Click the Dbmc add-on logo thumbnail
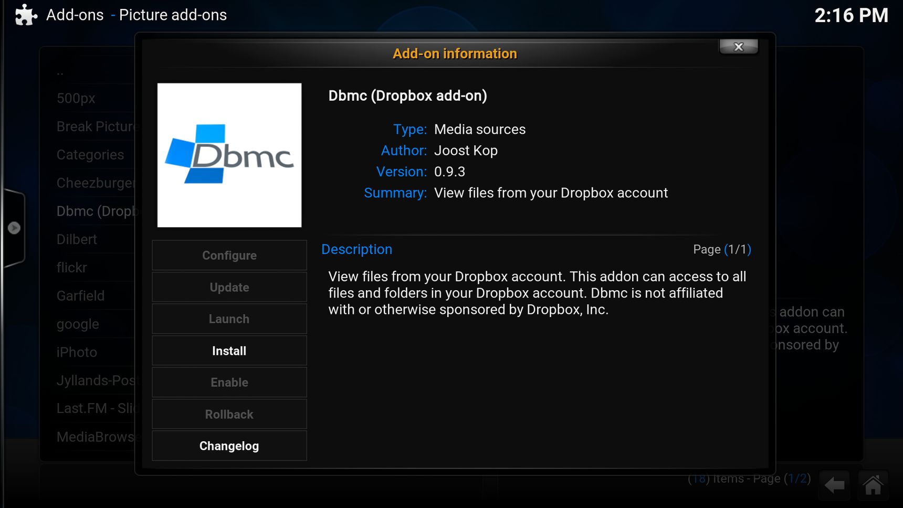This screenshot has height=508, width=903. [x=229, y=155]
